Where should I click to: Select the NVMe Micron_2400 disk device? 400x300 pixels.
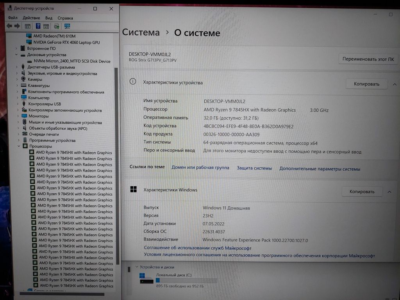(x=72, y=61)
